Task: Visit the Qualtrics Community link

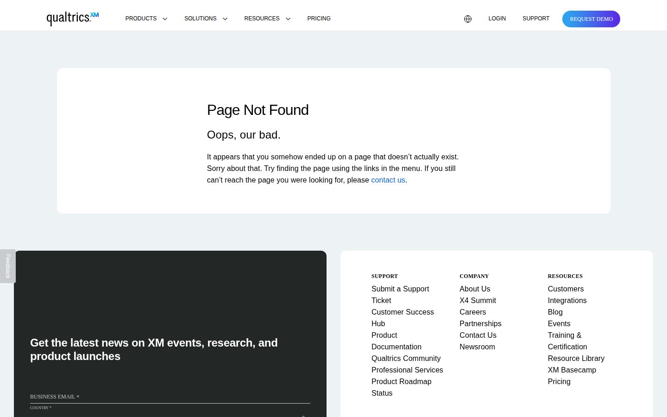Action: coord(406,358)
